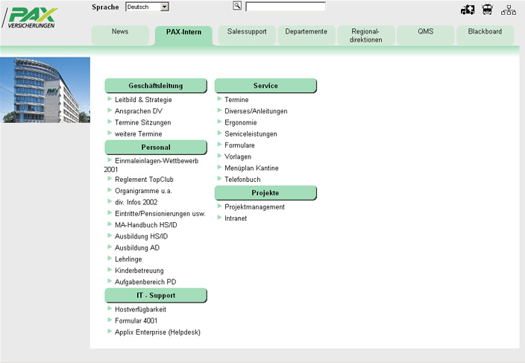
Task: Open Eintritte/Pensionierungen usw. link
Action: pos(160,213)
